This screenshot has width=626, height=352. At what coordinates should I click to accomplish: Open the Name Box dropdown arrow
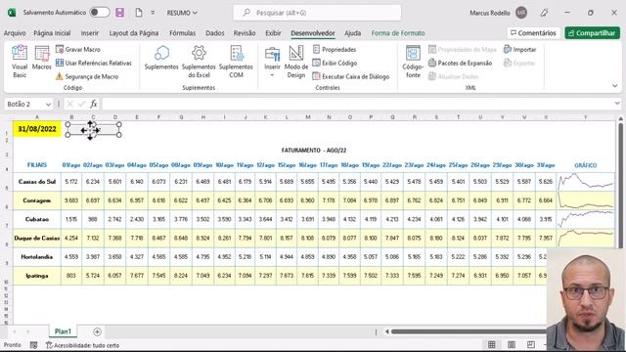48,105
